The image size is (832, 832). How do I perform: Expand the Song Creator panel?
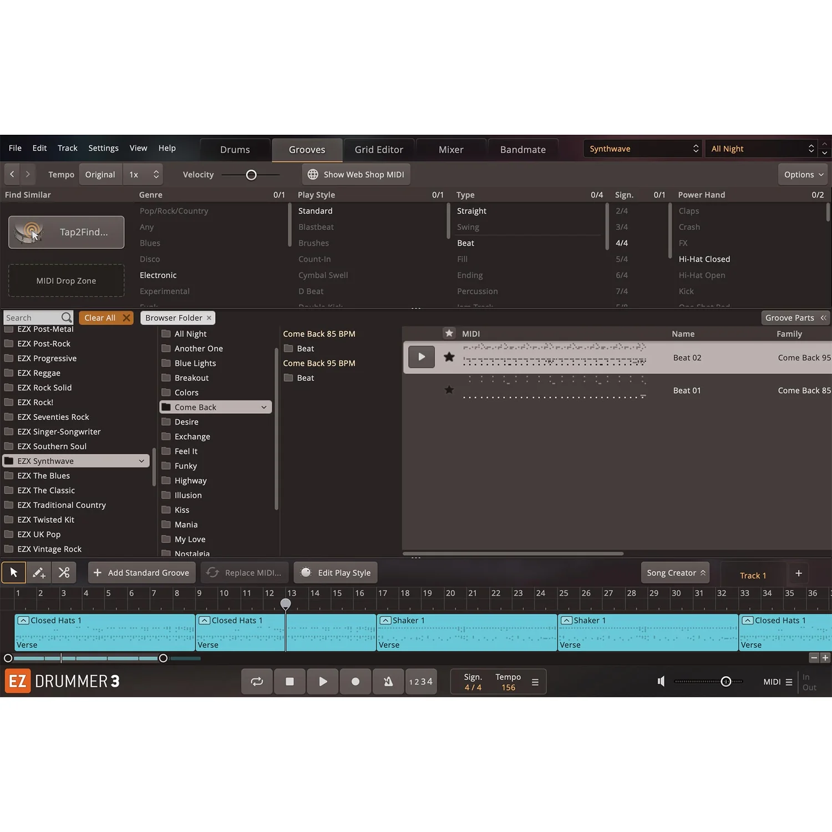click(x=676, y=573)
